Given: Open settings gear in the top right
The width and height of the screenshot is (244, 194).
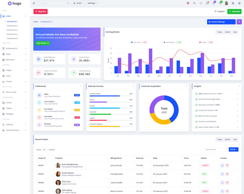Looking at the screenshot, I should [x=239, y=3].
